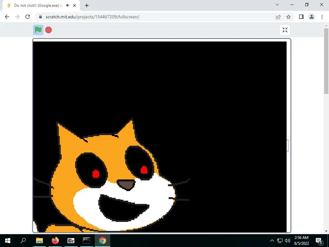View site information padlock
329x247 pixels.
click(40, 17)
